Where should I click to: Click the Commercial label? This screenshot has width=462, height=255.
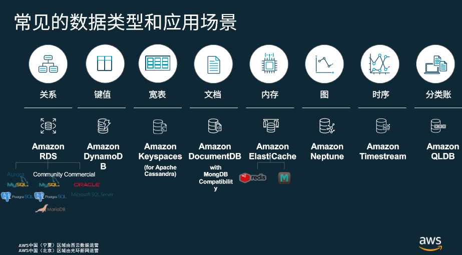coord(80,174)
